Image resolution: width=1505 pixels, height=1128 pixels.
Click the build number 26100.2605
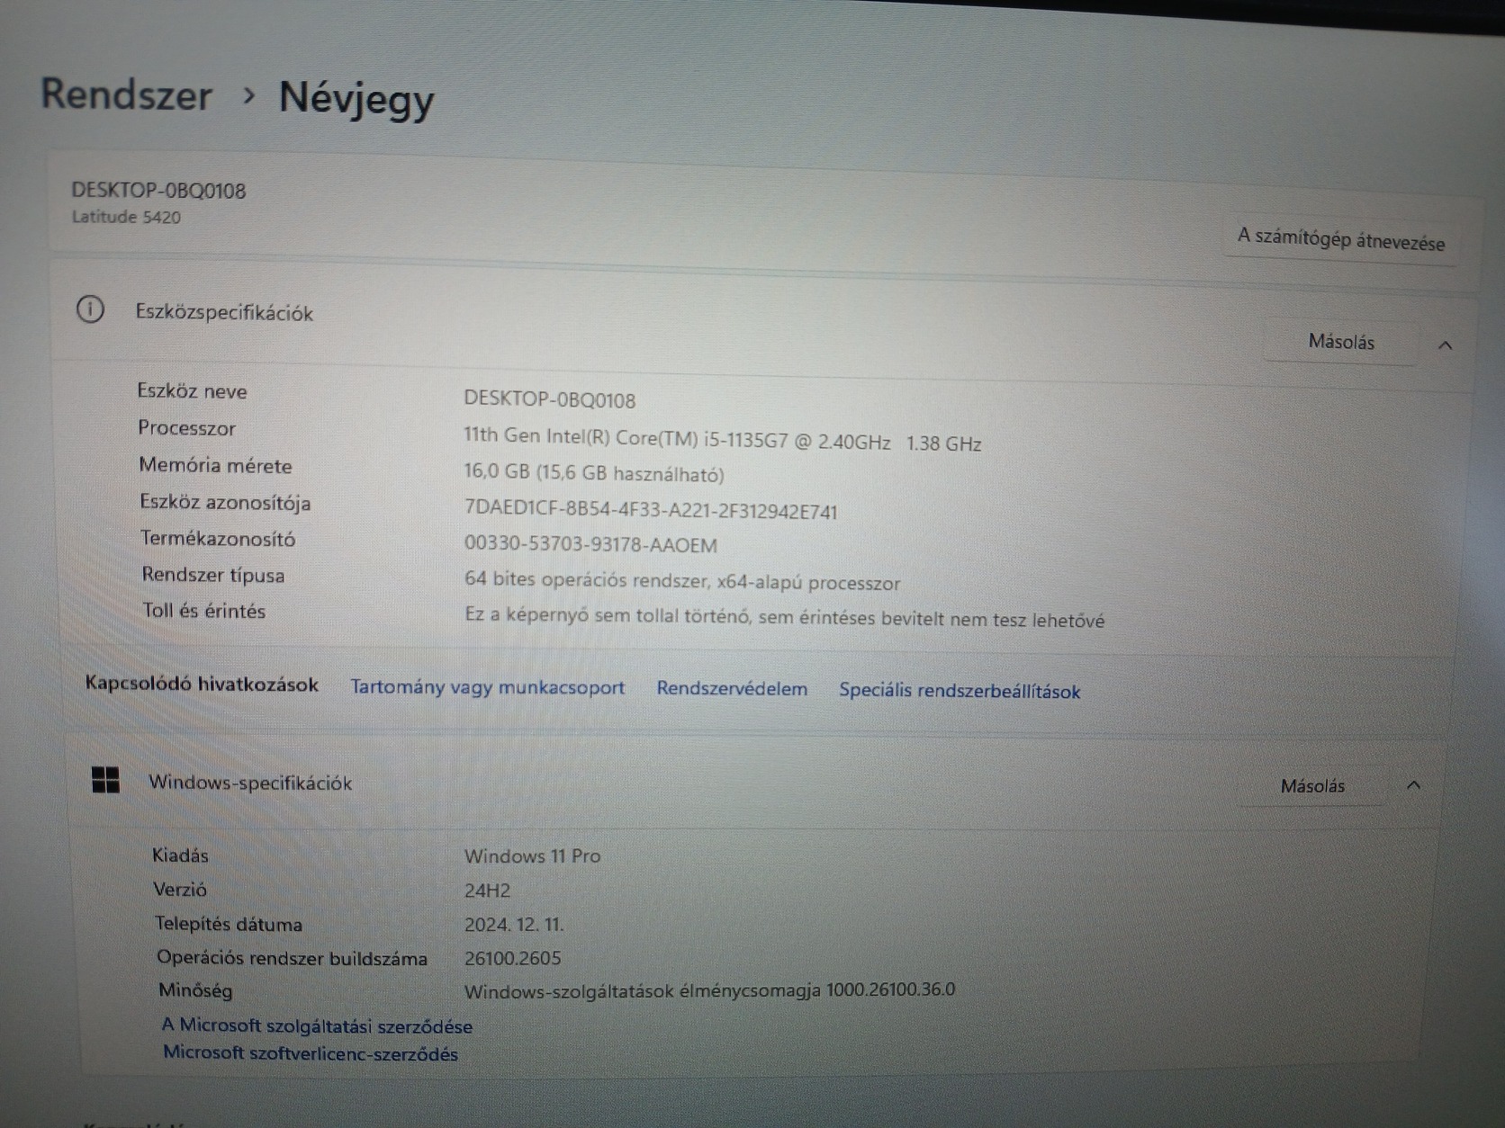tap(512, 958)
